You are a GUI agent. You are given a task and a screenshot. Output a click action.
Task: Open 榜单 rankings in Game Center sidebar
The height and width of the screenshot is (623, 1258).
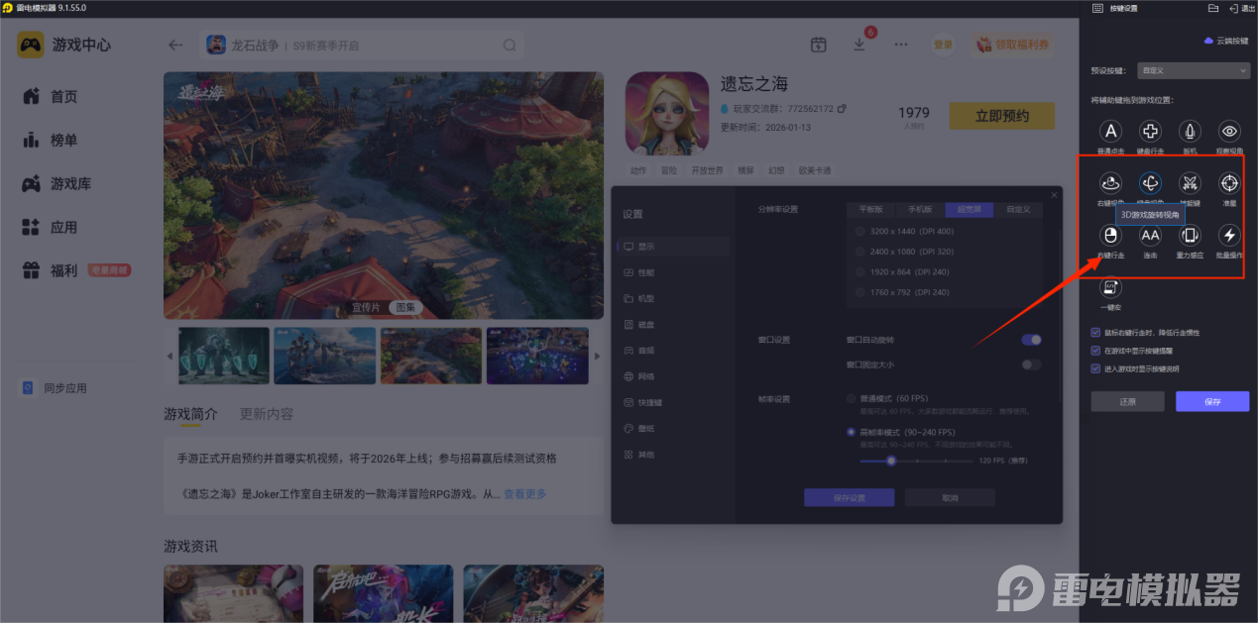63,141
